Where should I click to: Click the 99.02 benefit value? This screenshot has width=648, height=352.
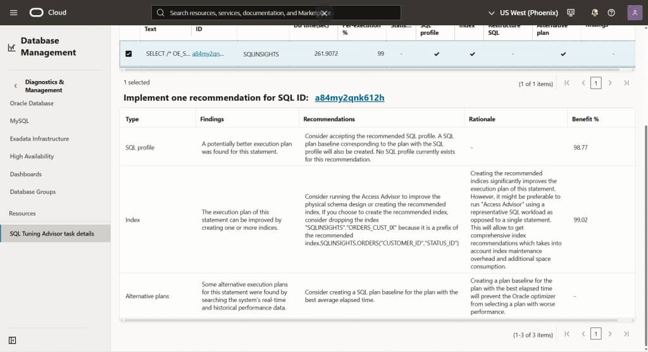coord(581,220)
